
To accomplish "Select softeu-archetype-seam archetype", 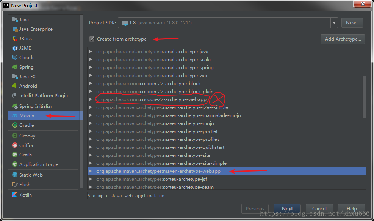I will point(155,187).
